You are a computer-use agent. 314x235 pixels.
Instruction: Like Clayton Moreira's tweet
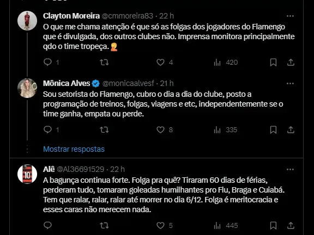[160, 63]
